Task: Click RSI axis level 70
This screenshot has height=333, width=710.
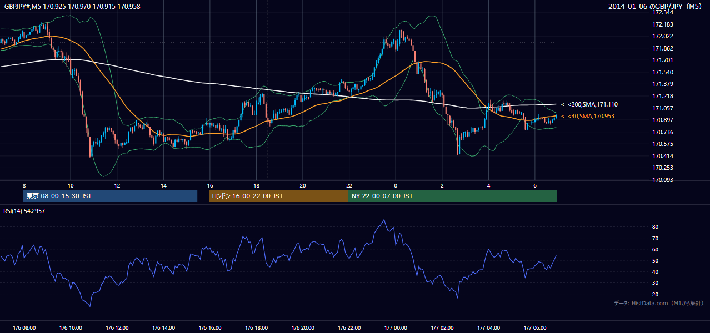Action: coord(656,238)
